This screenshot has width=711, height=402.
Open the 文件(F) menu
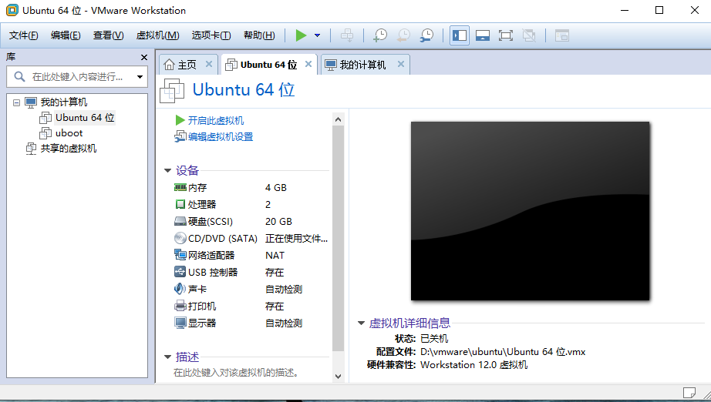[x=24, y=35]
